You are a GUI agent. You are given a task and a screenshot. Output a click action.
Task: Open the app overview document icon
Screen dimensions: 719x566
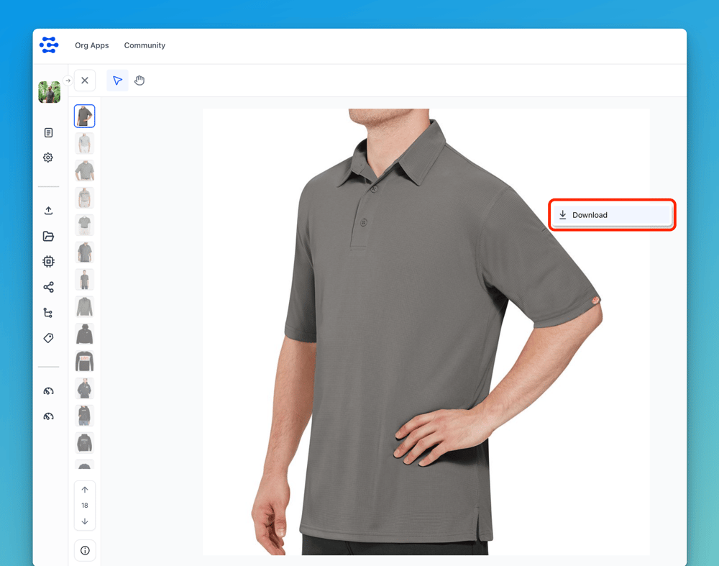tap(48, 133)
